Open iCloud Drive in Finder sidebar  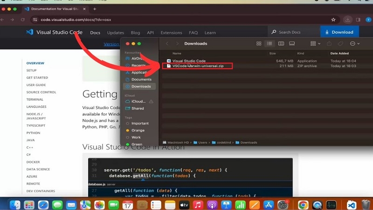[x=136, y=101]
